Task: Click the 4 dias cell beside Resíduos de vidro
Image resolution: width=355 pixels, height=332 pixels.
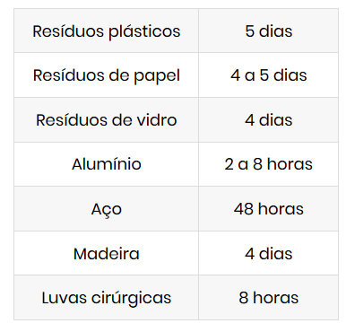Action: [269, 119]
